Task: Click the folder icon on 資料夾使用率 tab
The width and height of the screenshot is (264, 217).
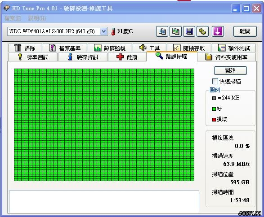Action: pyautogui.click(x=208, y=57)
